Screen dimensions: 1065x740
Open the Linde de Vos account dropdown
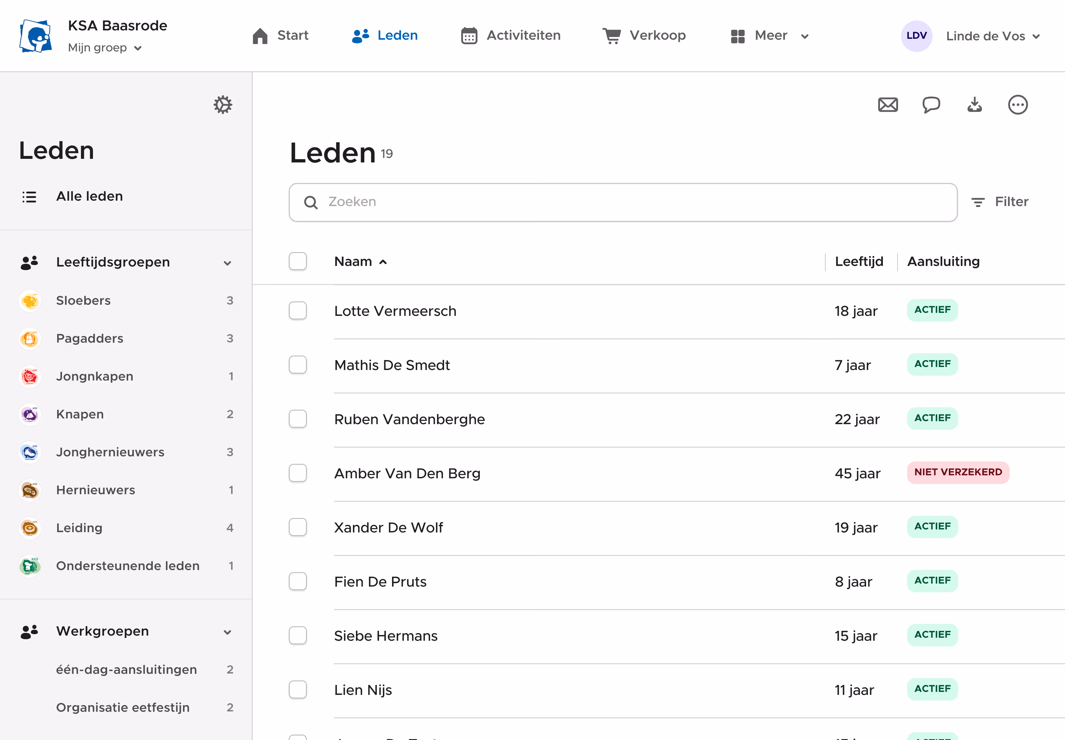[992, 36]
